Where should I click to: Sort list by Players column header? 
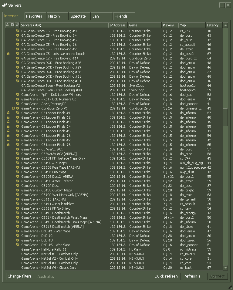pyautogui.click(x=170, y=25)
